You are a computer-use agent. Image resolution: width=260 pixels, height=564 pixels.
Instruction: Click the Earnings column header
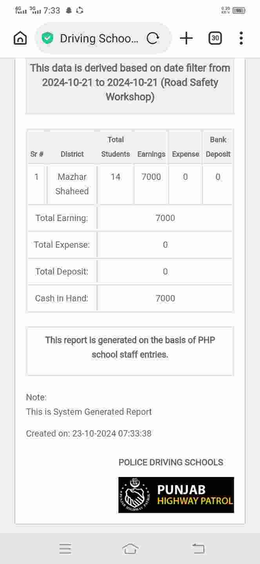coord(151,154)
